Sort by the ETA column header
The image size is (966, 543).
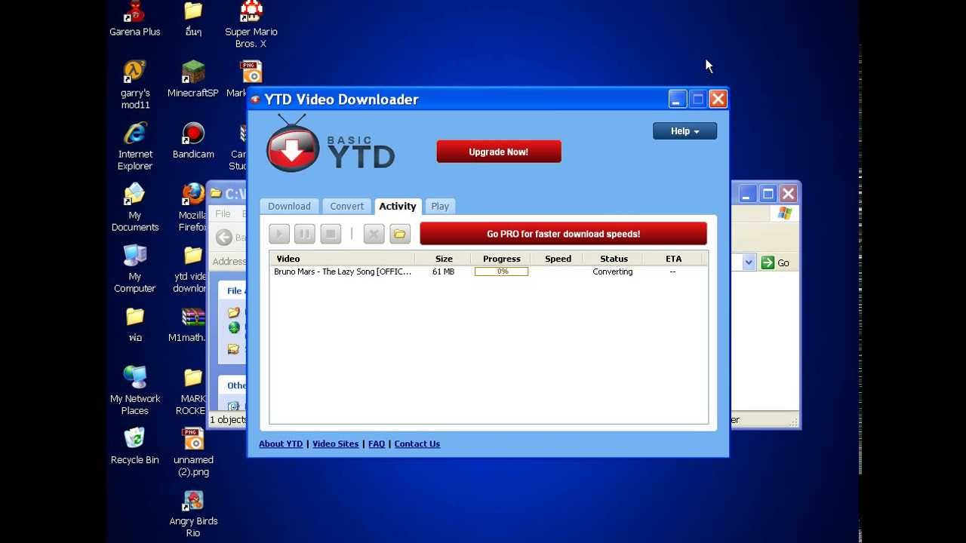coord(673,259)
